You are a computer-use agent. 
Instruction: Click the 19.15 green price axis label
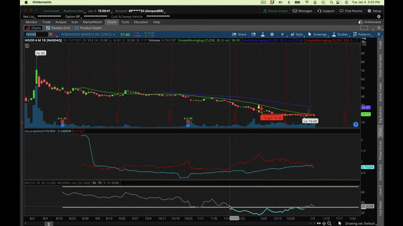tap(366, 114)
